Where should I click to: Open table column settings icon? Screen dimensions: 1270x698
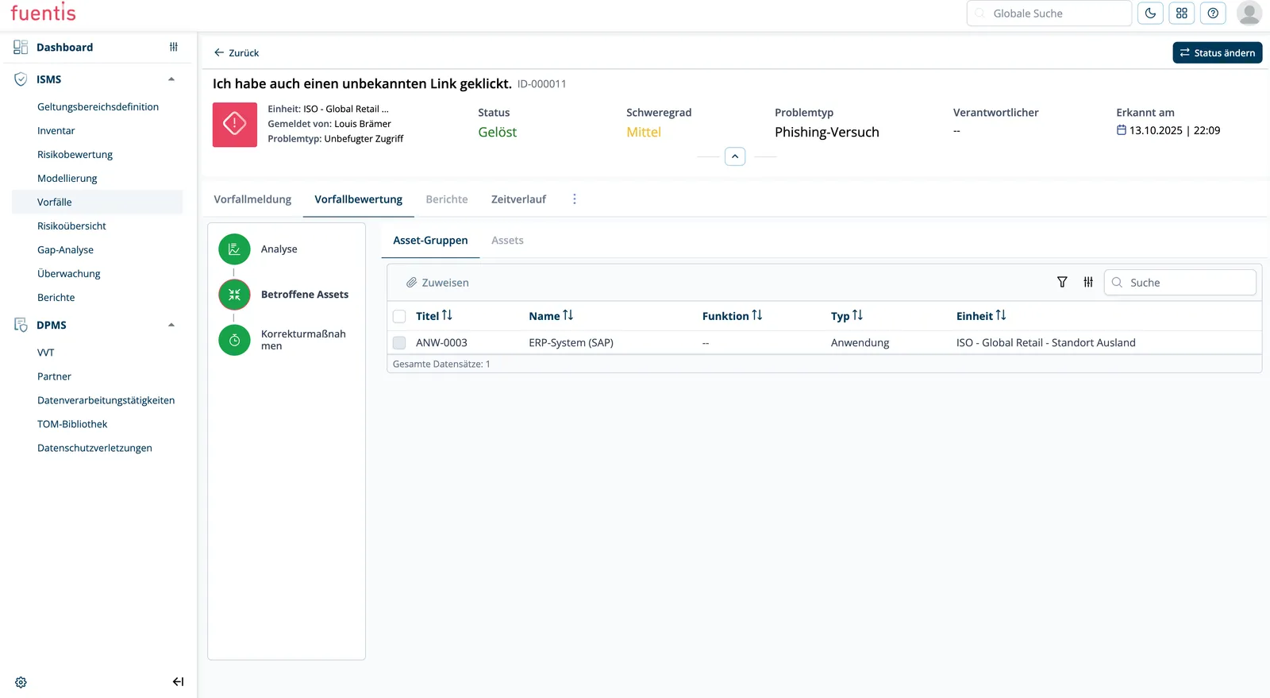coord(1088,282)
